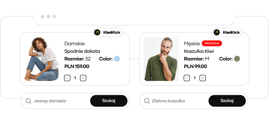269x113 pixels.
Task: Increase quantity of Spodnie dakota
Action: pos(83,78)
